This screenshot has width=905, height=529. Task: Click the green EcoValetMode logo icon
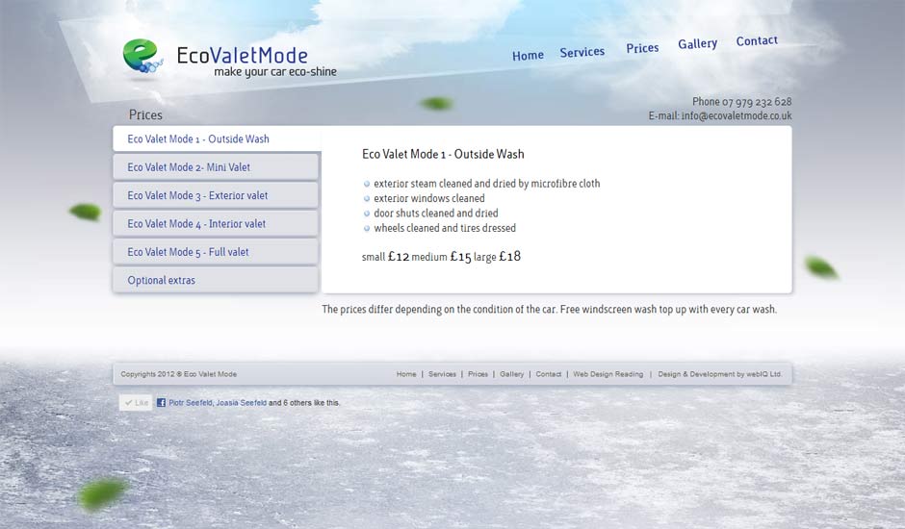tap(142, 56)
